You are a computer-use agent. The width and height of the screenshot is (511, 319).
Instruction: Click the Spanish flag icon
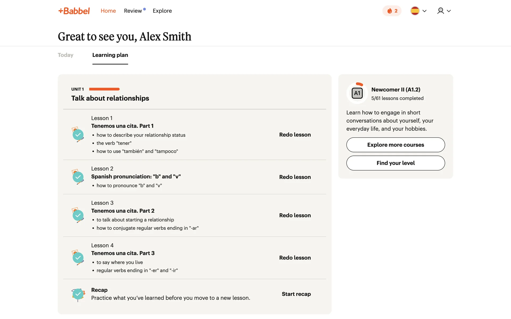[x=415, y=11]
